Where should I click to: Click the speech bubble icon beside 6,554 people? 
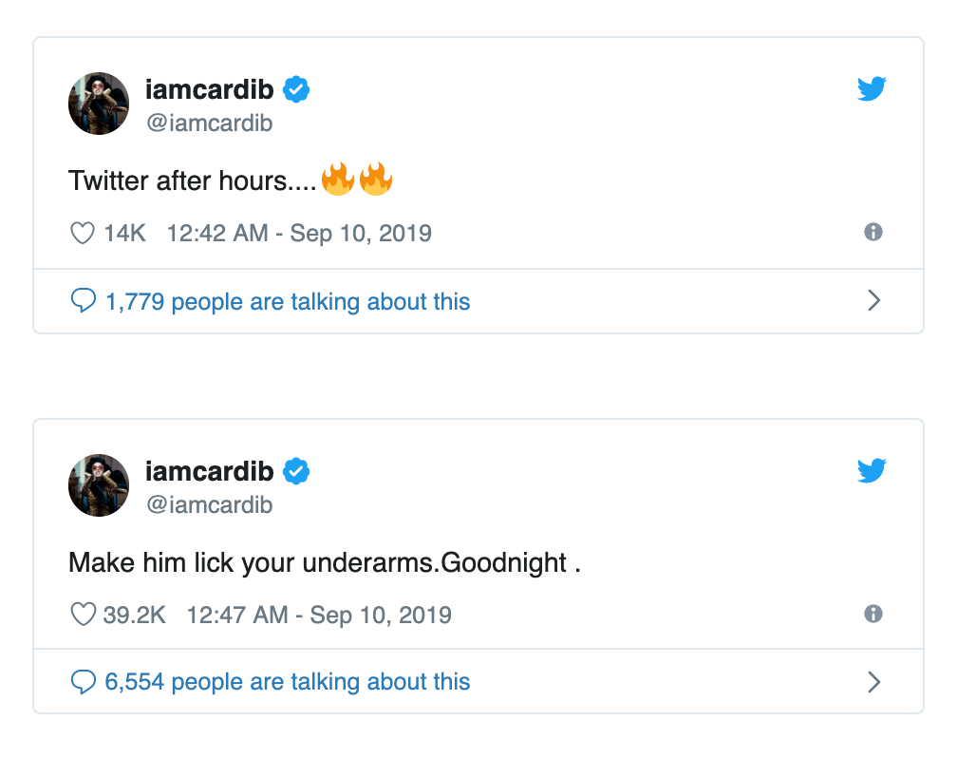click(x=83, y=682)
